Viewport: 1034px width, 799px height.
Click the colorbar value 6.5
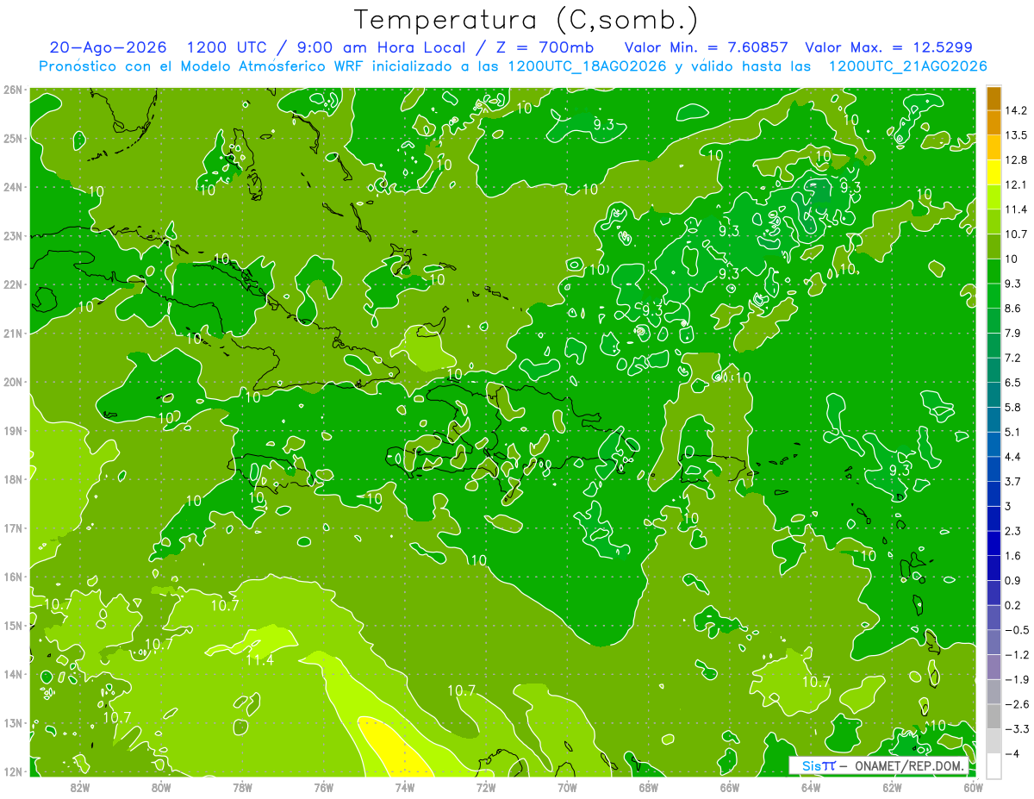point(1013,383)
